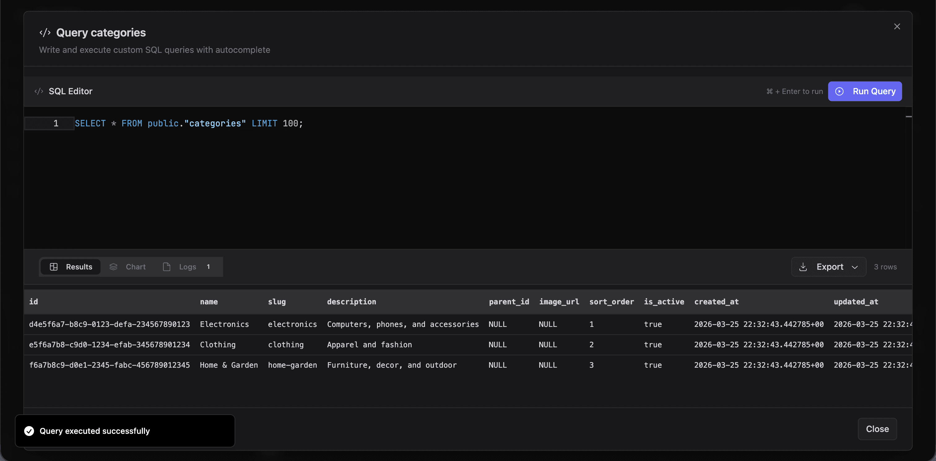This screenshot has width=936, height=461.
Task: Click the document icon beside Logs
Action: (x=167, y=267)
